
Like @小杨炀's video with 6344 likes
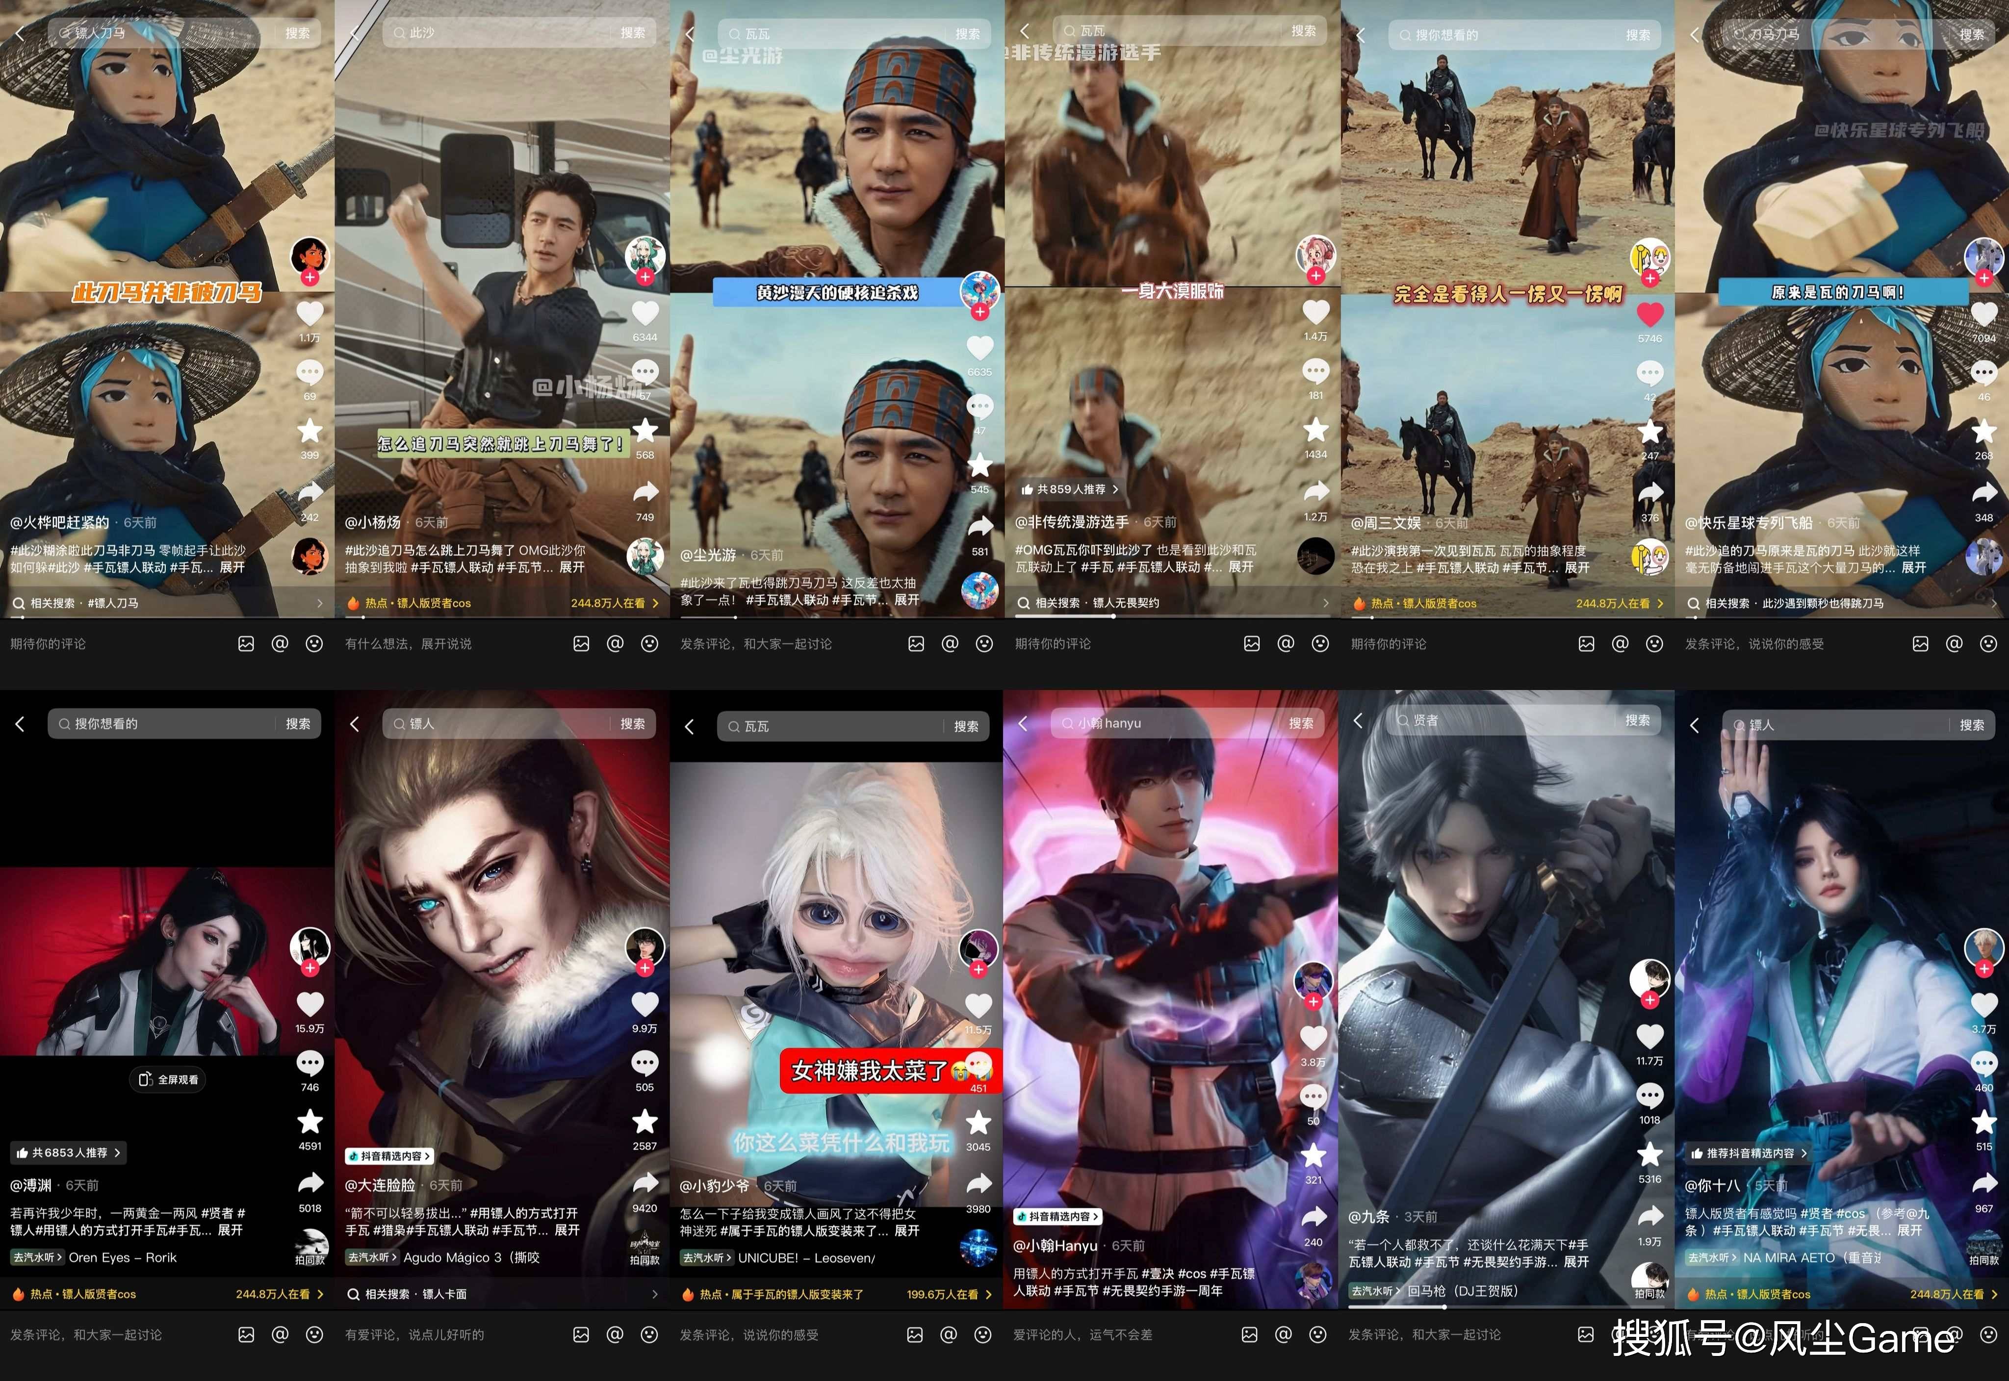pos(644,313)
